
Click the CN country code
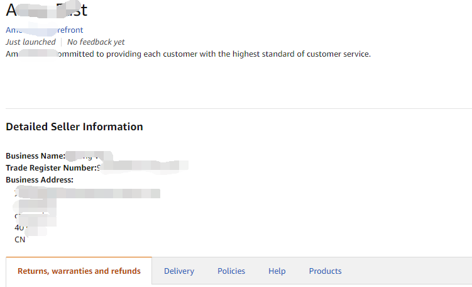(20, 239)
